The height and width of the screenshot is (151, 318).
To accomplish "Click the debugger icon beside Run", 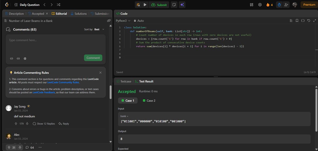I will tap(138, 5).
